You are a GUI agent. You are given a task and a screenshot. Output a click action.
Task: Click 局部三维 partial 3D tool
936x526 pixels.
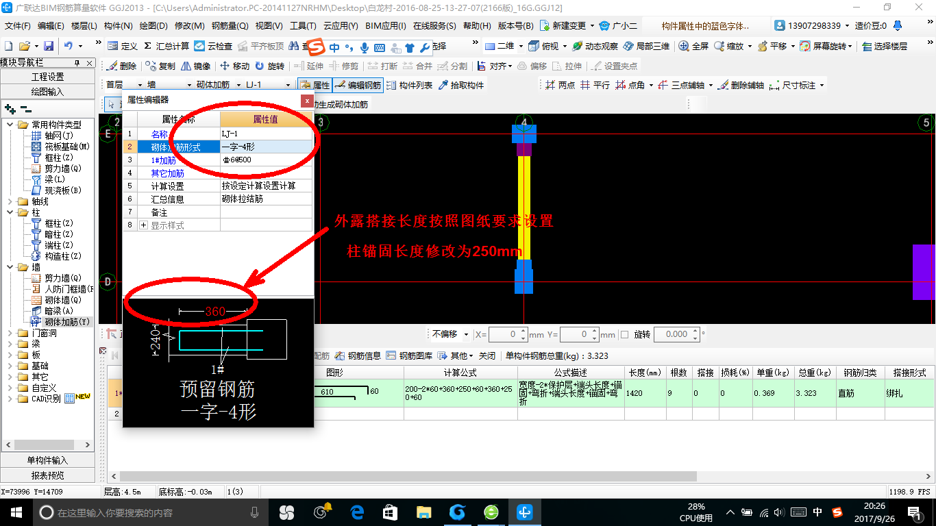[x=646, y=46]
